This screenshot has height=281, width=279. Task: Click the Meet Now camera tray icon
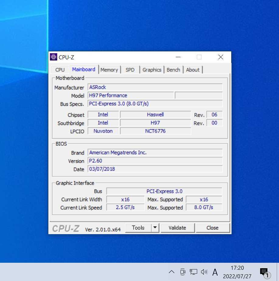[x=183, y=272]
